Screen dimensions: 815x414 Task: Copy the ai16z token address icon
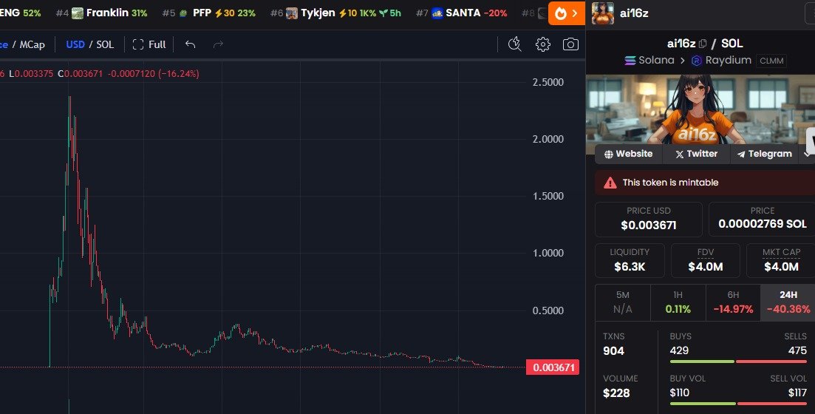click(x=703, y=44)
